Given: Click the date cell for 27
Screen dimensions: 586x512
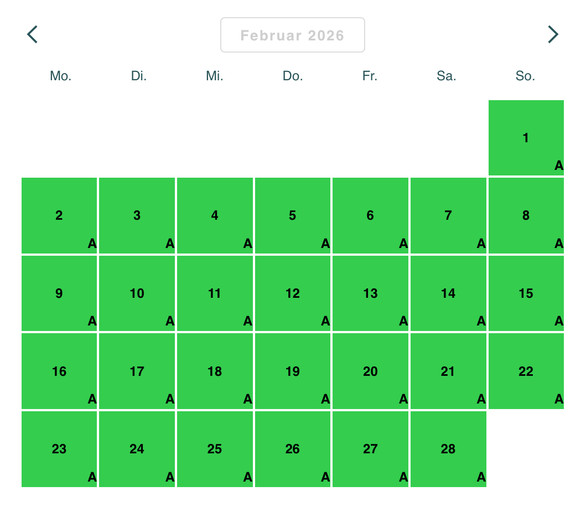Looking at the screenshot, I should click(370, 449).
